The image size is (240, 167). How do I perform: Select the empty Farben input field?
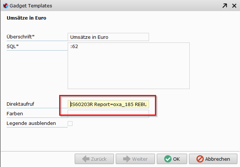[x=108, y=114]
